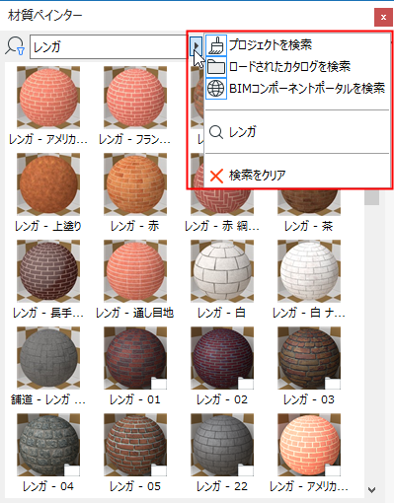Viewport: 394px width, 503px height.
Task: Select first-row レンガ - アメリカ... material sphere
Action: pos(48,98)
